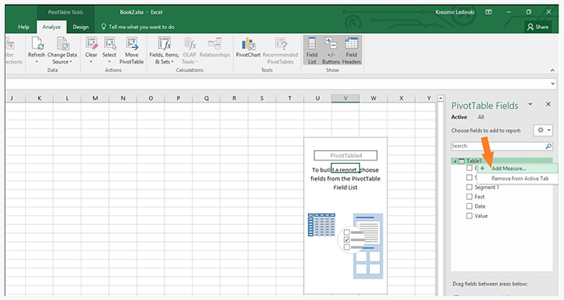The height and width of the screenshot is (300, 564).
Task: Click the Refresh icon in the Data group
Action: tap(37, 44)
